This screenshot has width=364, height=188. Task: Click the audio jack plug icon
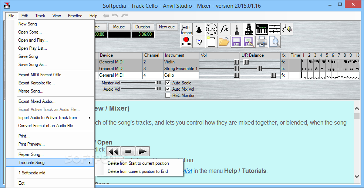pos(236,29)
